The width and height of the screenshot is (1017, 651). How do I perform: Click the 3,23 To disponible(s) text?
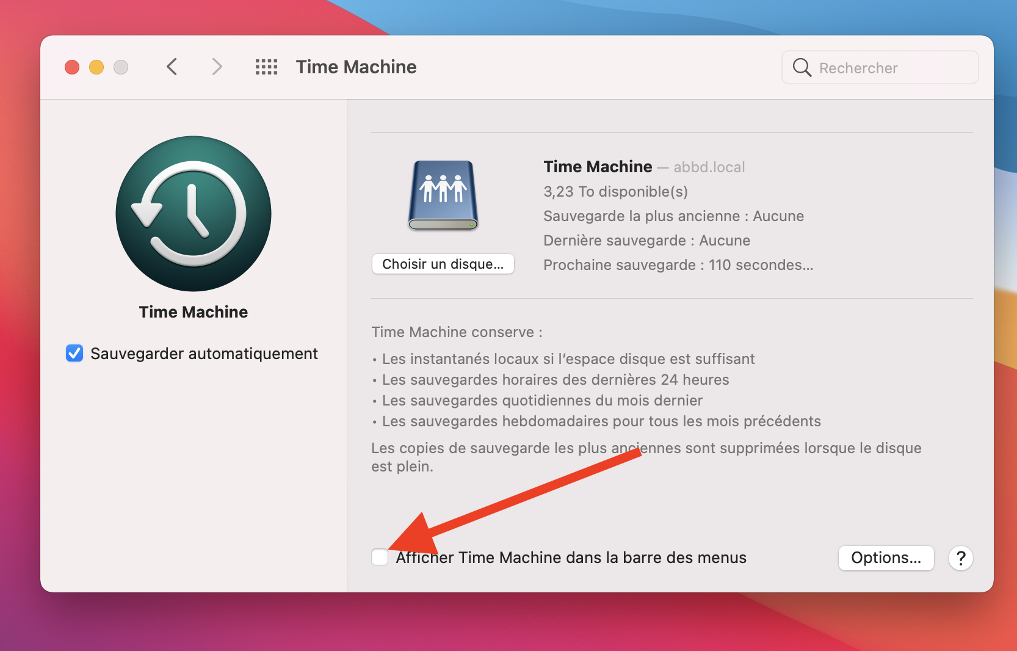click(615, 191)
